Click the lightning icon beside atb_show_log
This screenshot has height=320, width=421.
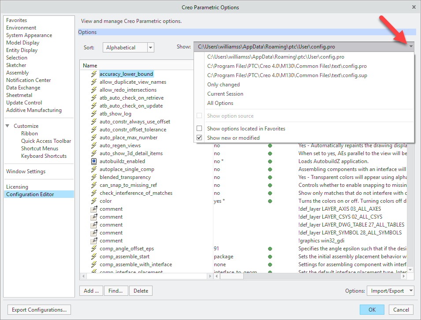click(x=93, y=114)
